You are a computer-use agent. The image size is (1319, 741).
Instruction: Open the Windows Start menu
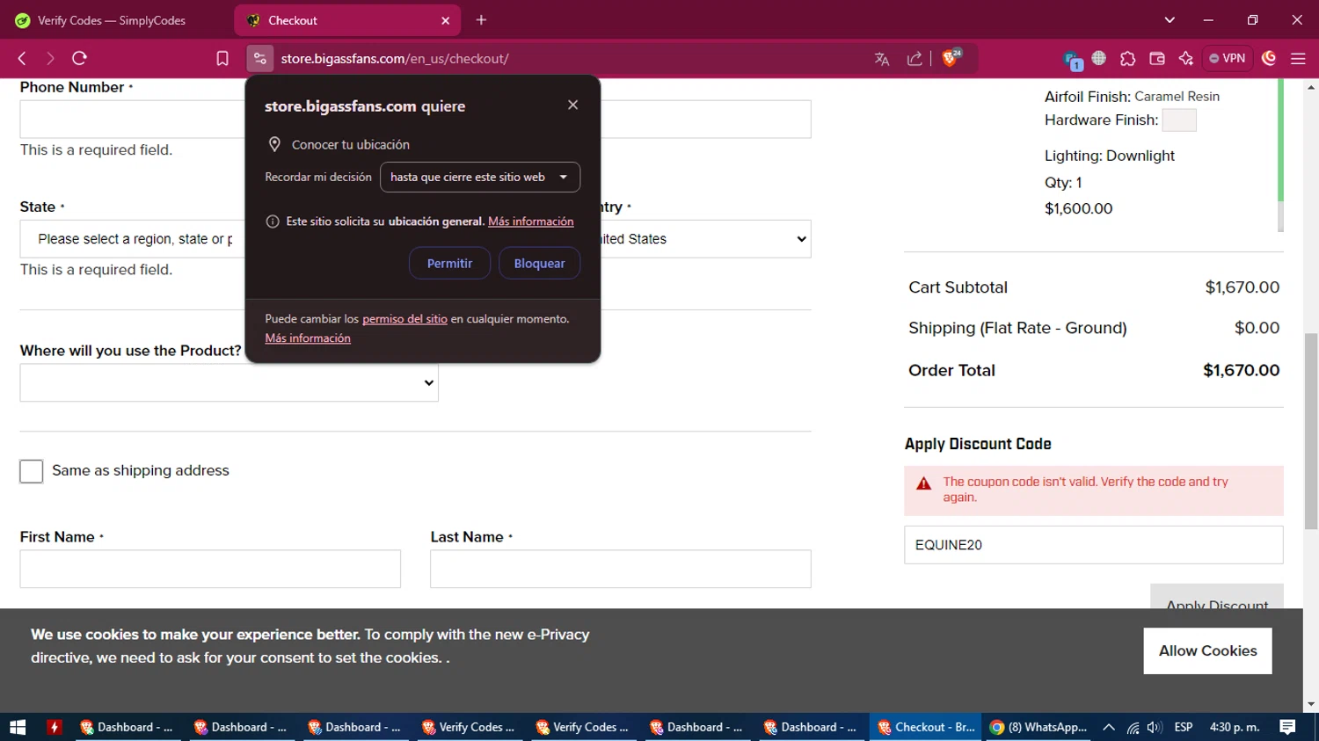tap(18, 727)
